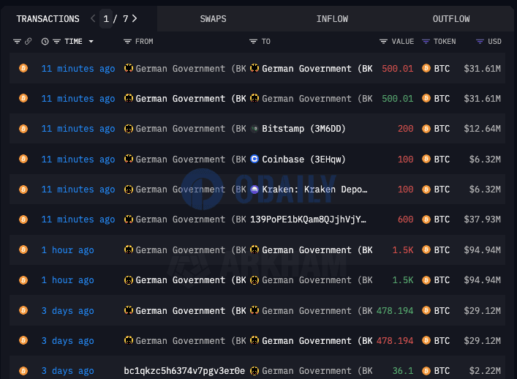The width and height of the screenshot is (517, 379).
Task: Click the purple TOKEN filter icon
Action: (426, 42)
